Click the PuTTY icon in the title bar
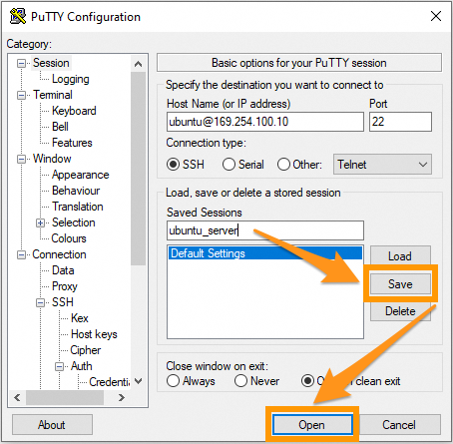The width and height of the screenshot is (453, 444). point(18,16)
